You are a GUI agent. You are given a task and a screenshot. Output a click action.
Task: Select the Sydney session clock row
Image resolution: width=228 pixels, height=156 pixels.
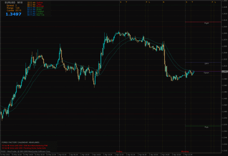[35, 3]
